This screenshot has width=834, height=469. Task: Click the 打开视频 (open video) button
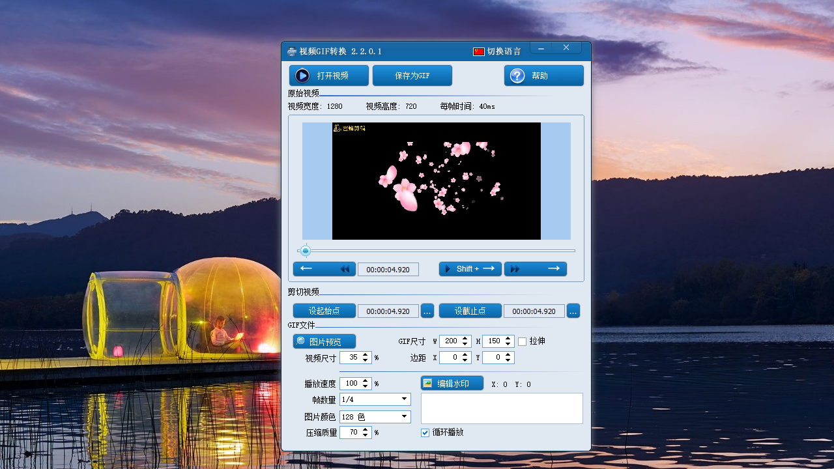coord(329,76)
